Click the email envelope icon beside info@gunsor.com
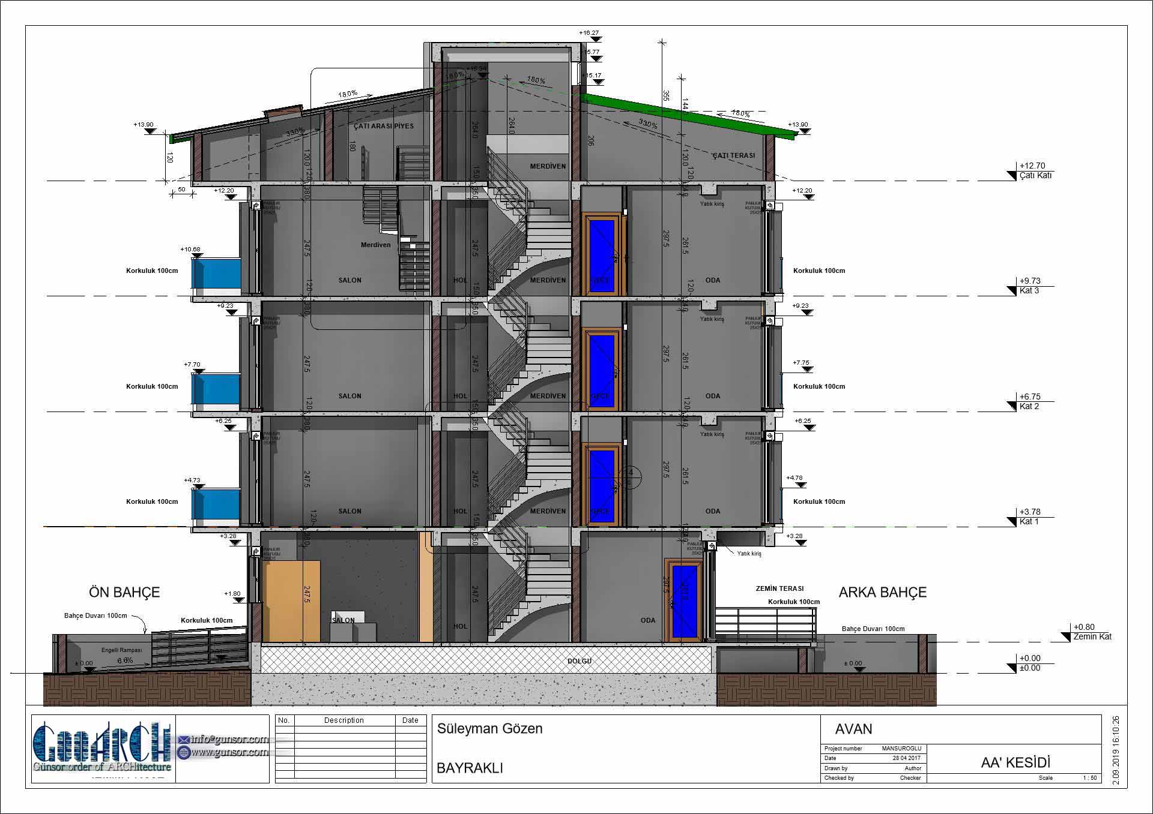Viewport: 1153px width, 814px height. tap(184, 740)
